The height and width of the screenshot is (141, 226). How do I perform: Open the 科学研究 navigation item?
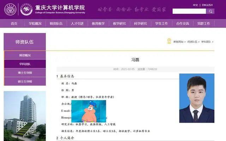141,24
